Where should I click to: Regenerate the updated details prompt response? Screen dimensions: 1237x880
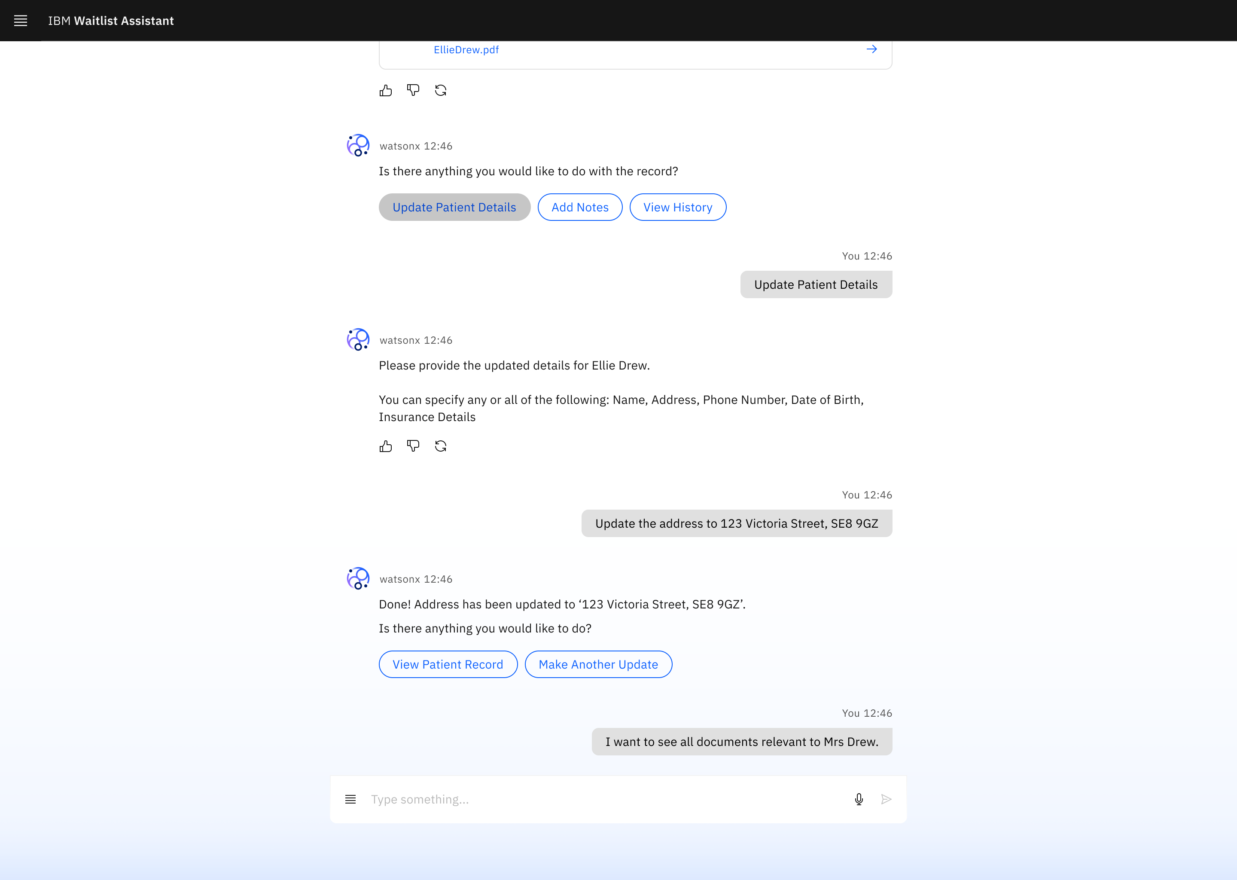coord(441,446)
